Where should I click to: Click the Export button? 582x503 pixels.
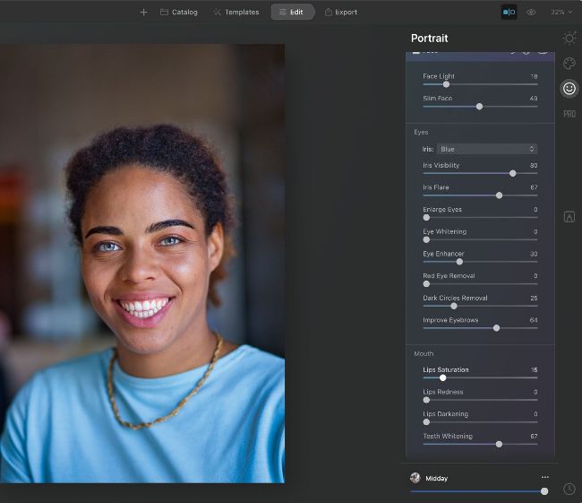click(x=340, y=13)
